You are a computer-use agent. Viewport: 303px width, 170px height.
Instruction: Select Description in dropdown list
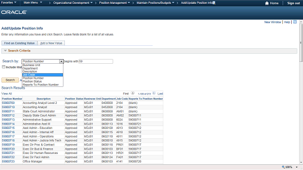[x=43, y=71]
